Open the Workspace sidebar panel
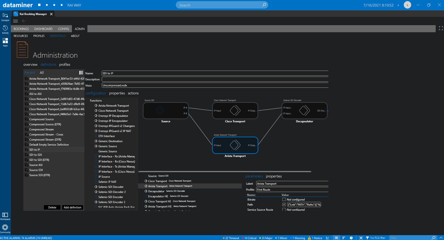The height and width of the screenshot is (240, 444). pos(5,216)
